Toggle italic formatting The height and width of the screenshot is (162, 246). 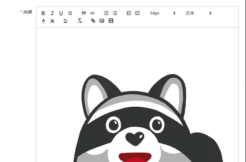tap(52, 13)
